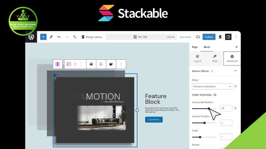The image size is (266, 149).
Task: Open the Stackable settings icon
Action: tap(220, 37)
